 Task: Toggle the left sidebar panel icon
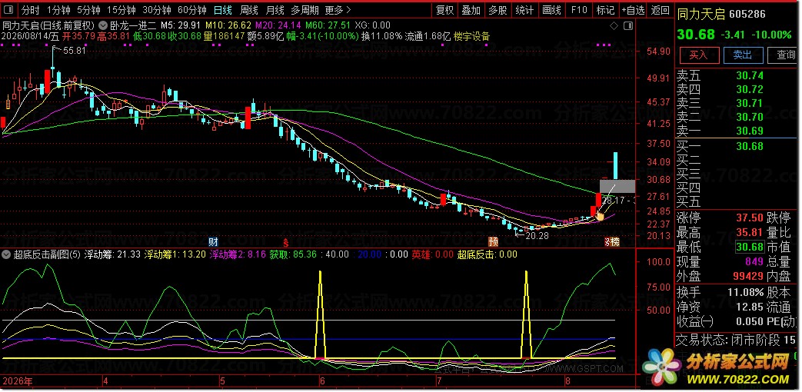point(10,10)
